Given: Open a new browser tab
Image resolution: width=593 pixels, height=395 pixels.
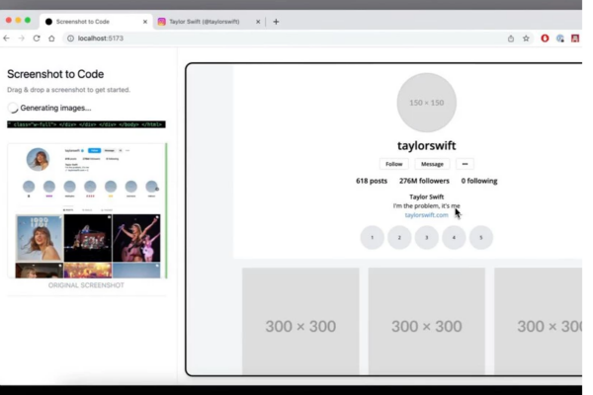Looking at the screenshot, I should 276,22.
